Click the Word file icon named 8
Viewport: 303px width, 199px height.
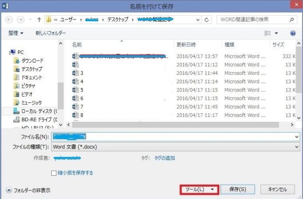click(75, 115)
